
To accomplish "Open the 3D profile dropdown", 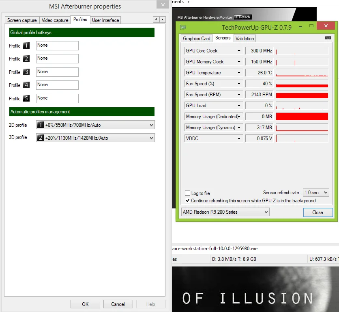I will coord(95,138).
